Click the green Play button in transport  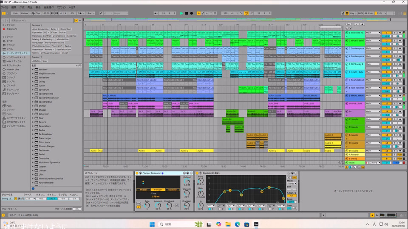pos(181,13)
